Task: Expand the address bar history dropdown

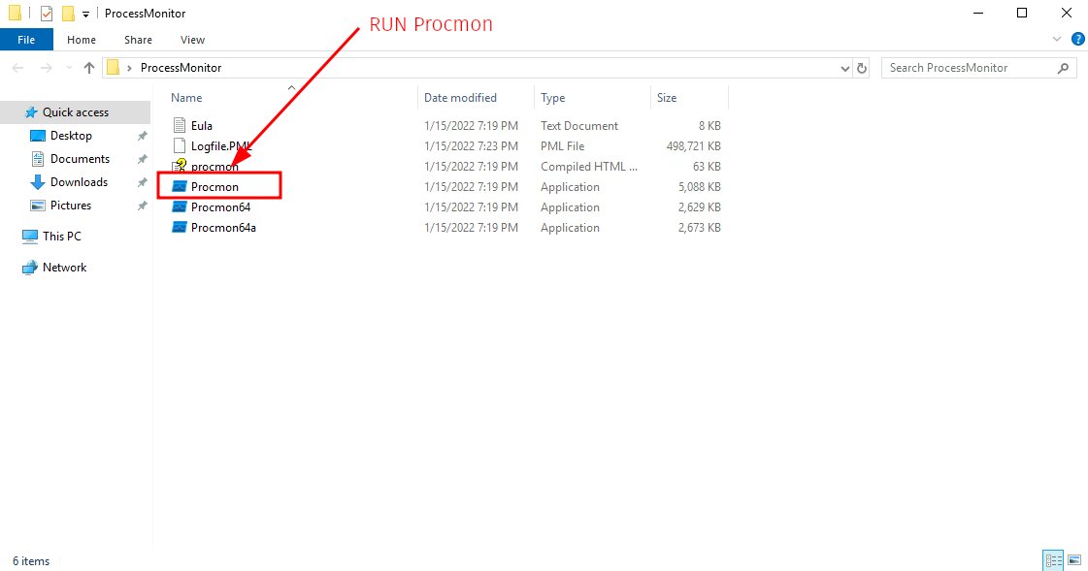Action: coord(844,68)
